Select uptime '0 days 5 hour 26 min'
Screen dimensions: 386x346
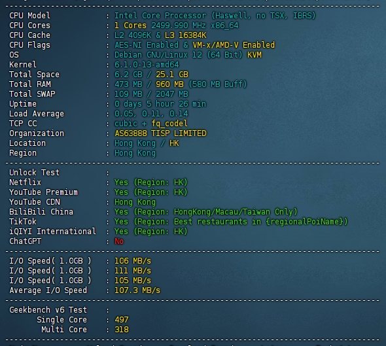tap(160, 104)
